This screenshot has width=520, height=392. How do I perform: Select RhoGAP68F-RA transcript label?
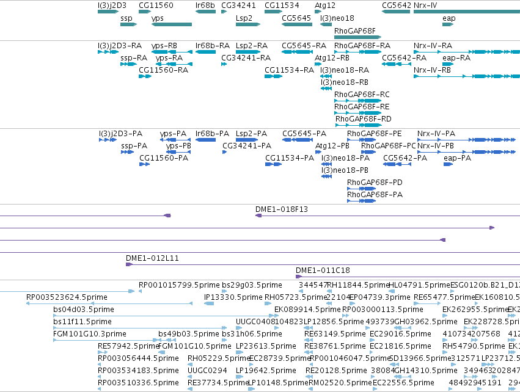(x=362, y=45)
